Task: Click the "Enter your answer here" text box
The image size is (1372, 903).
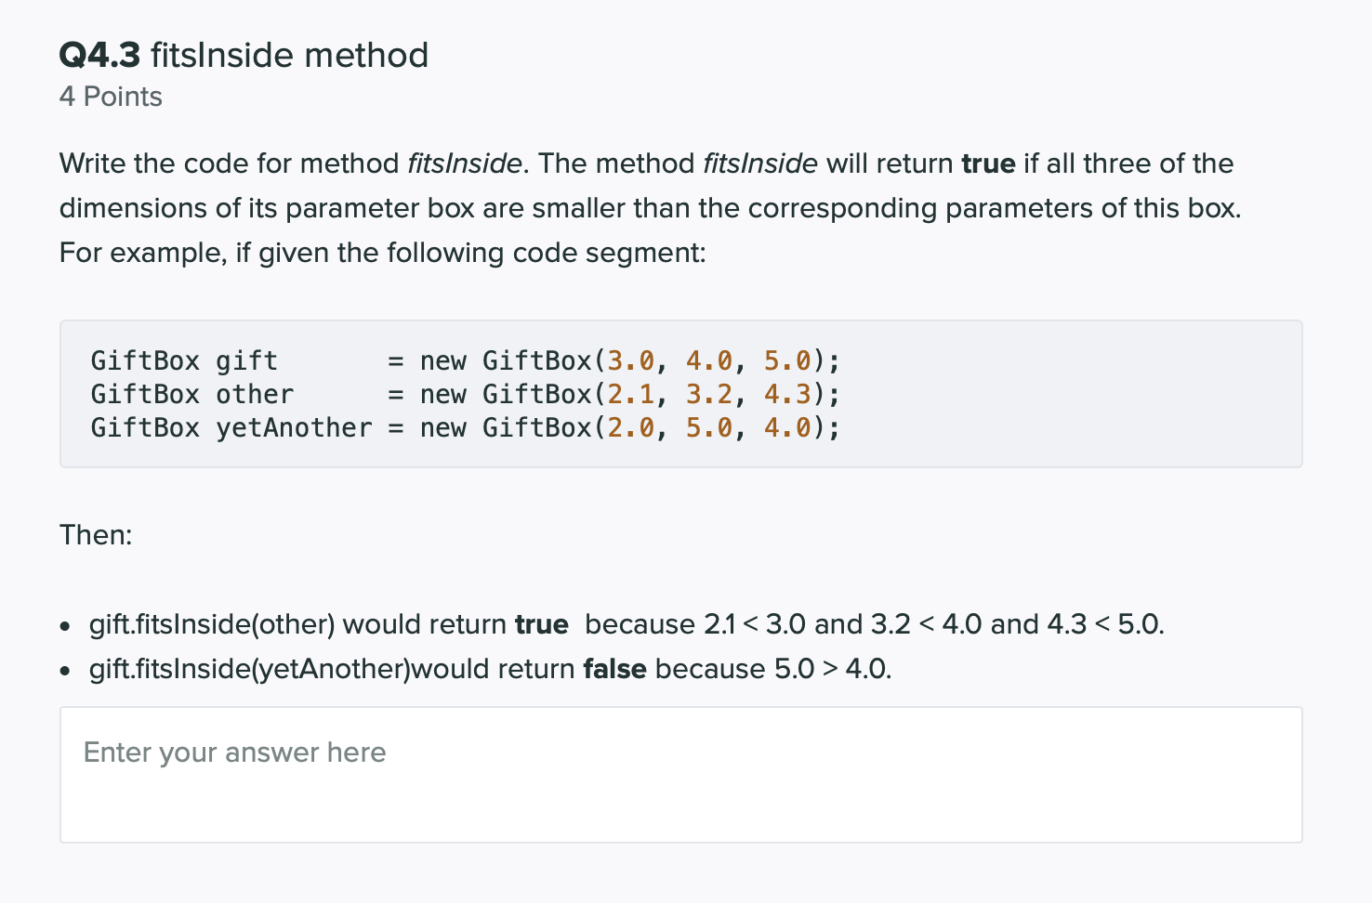Action: (x=680, y=775)
